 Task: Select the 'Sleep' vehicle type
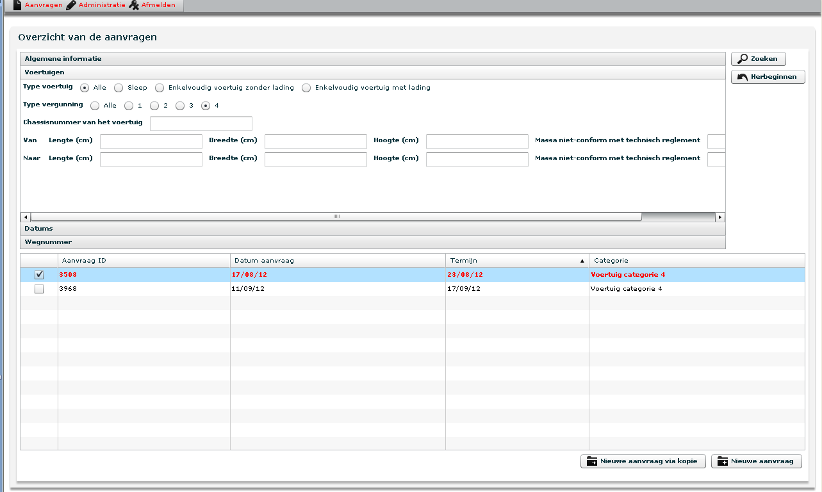[119, 88]
